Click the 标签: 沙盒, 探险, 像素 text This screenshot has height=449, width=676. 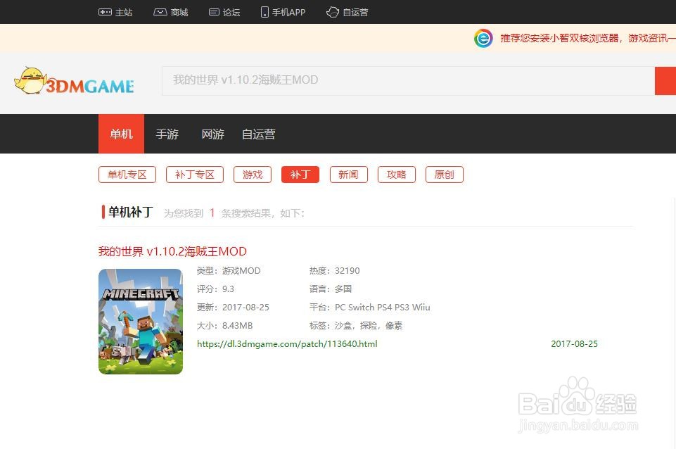[356, 326]
